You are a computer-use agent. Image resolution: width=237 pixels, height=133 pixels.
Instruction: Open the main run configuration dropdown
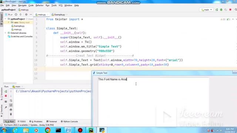pos(207,10)
